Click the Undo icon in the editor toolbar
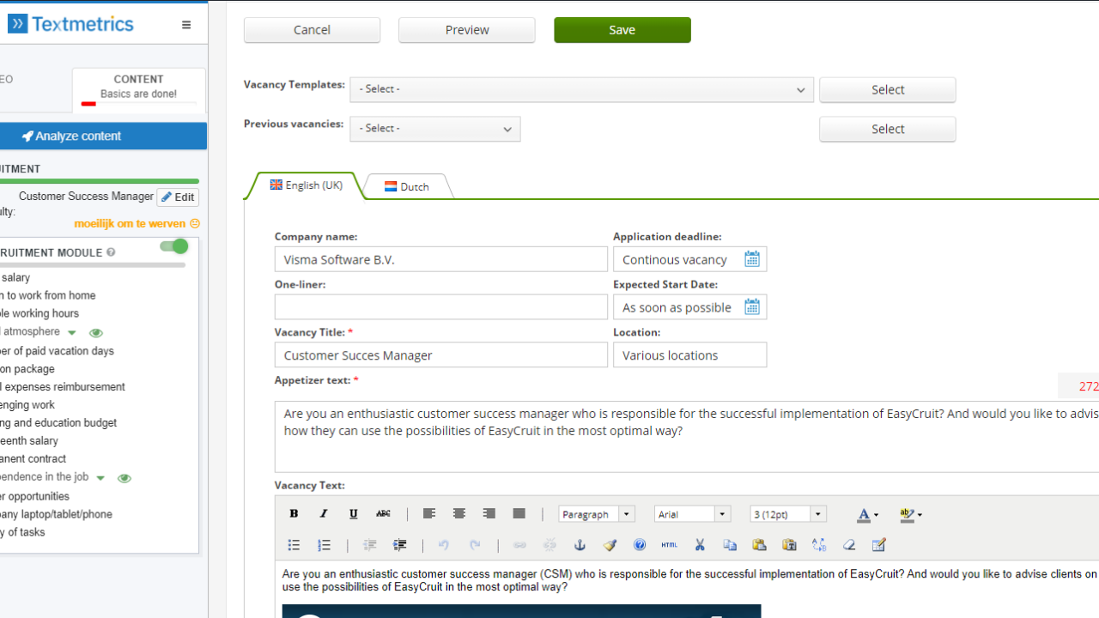This screenshot has width=1099, height=618. click(x=444, y=545)
